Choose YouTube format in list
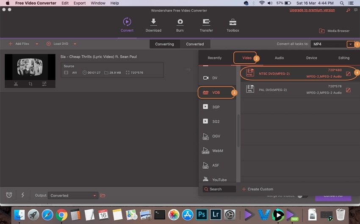360x224 pixels. coord(217,180)
